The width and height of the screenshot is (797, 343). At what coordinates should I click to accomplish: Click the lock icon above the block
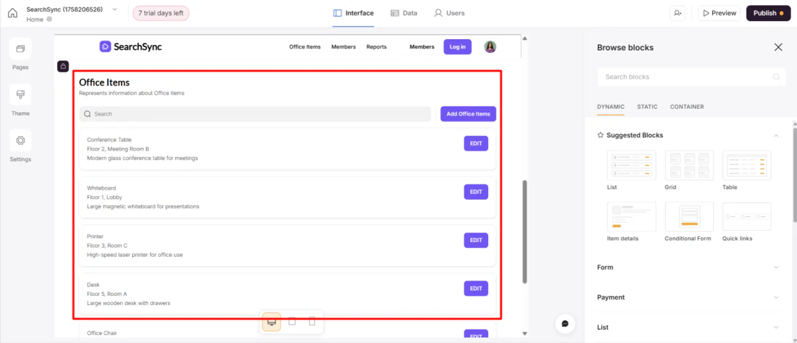[x=62, y=66]
